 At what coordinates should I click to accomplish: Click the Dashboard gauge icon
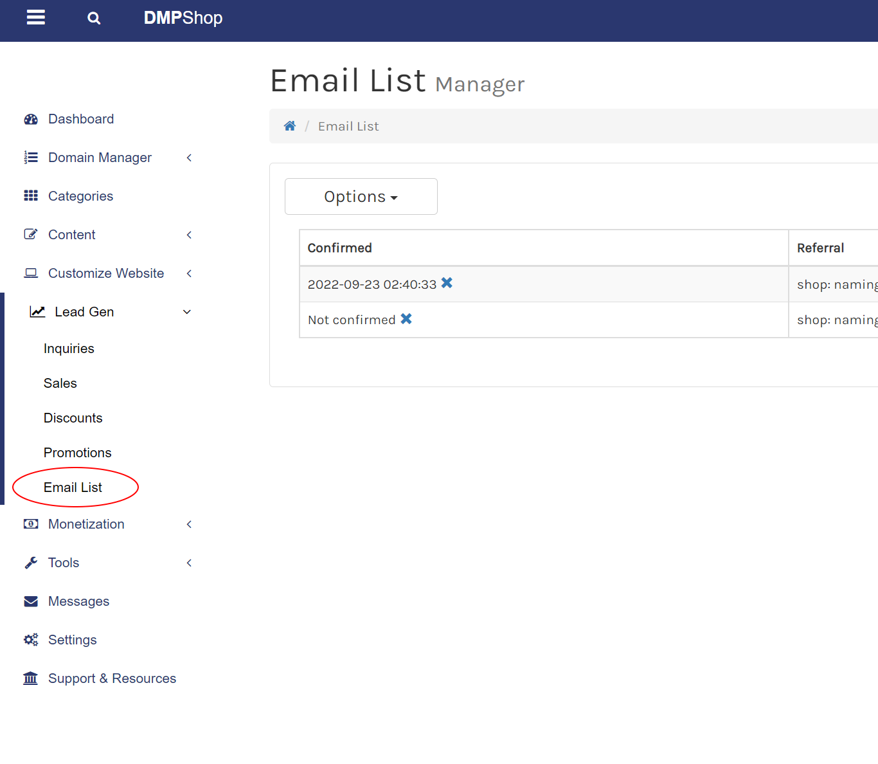(31, 119)
